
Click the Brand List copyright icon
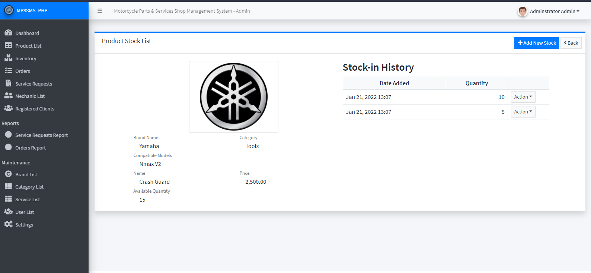pos(8,174)
